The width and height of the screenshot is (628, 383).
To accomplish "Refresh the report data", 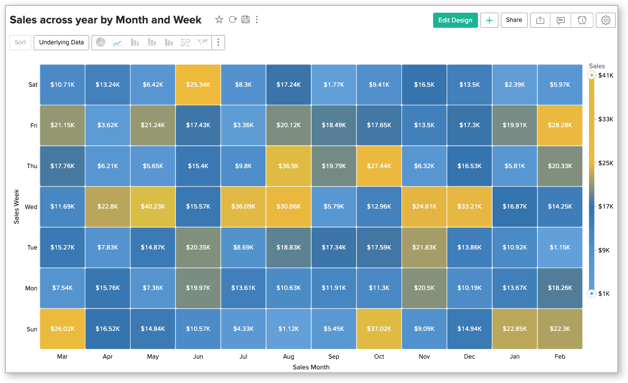I will (x=232, y=19).
